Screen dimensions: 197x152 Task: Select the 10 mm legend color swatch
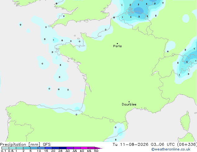[x=41, y=148]
